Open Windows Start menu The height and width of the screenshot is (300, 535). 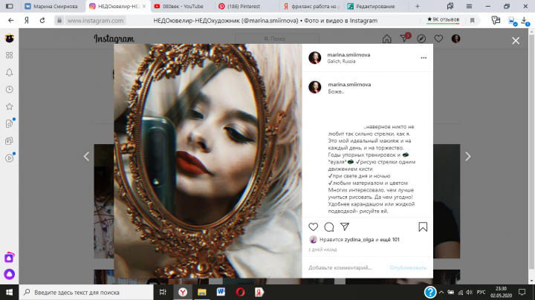coord(9,292)
